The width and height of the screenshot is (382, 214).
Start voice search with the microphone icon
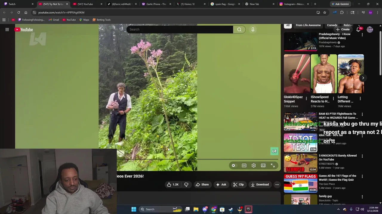click(x=253, y=29)
